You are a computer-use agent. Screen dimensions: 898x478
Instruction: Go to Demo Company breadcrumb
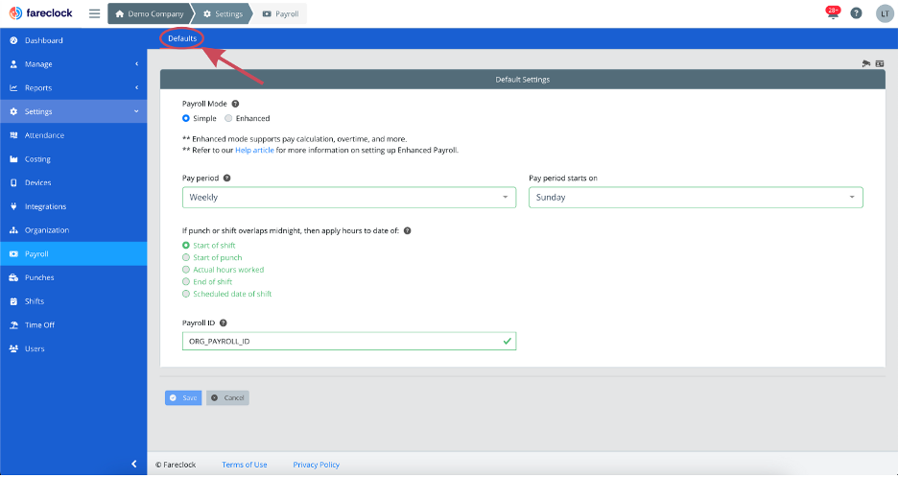pyautogui.click(x=150, y=13)
